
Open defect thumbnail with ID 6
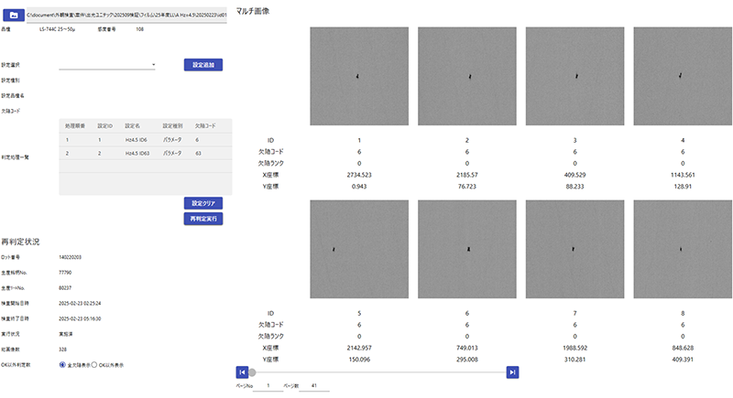click(x=467, y=249)
